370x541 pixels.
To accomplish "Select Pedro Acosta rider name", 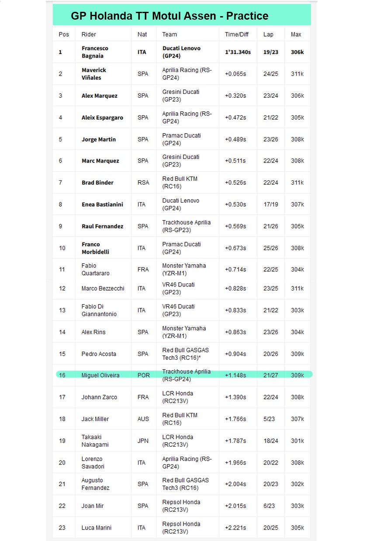I will click(98, 354).
